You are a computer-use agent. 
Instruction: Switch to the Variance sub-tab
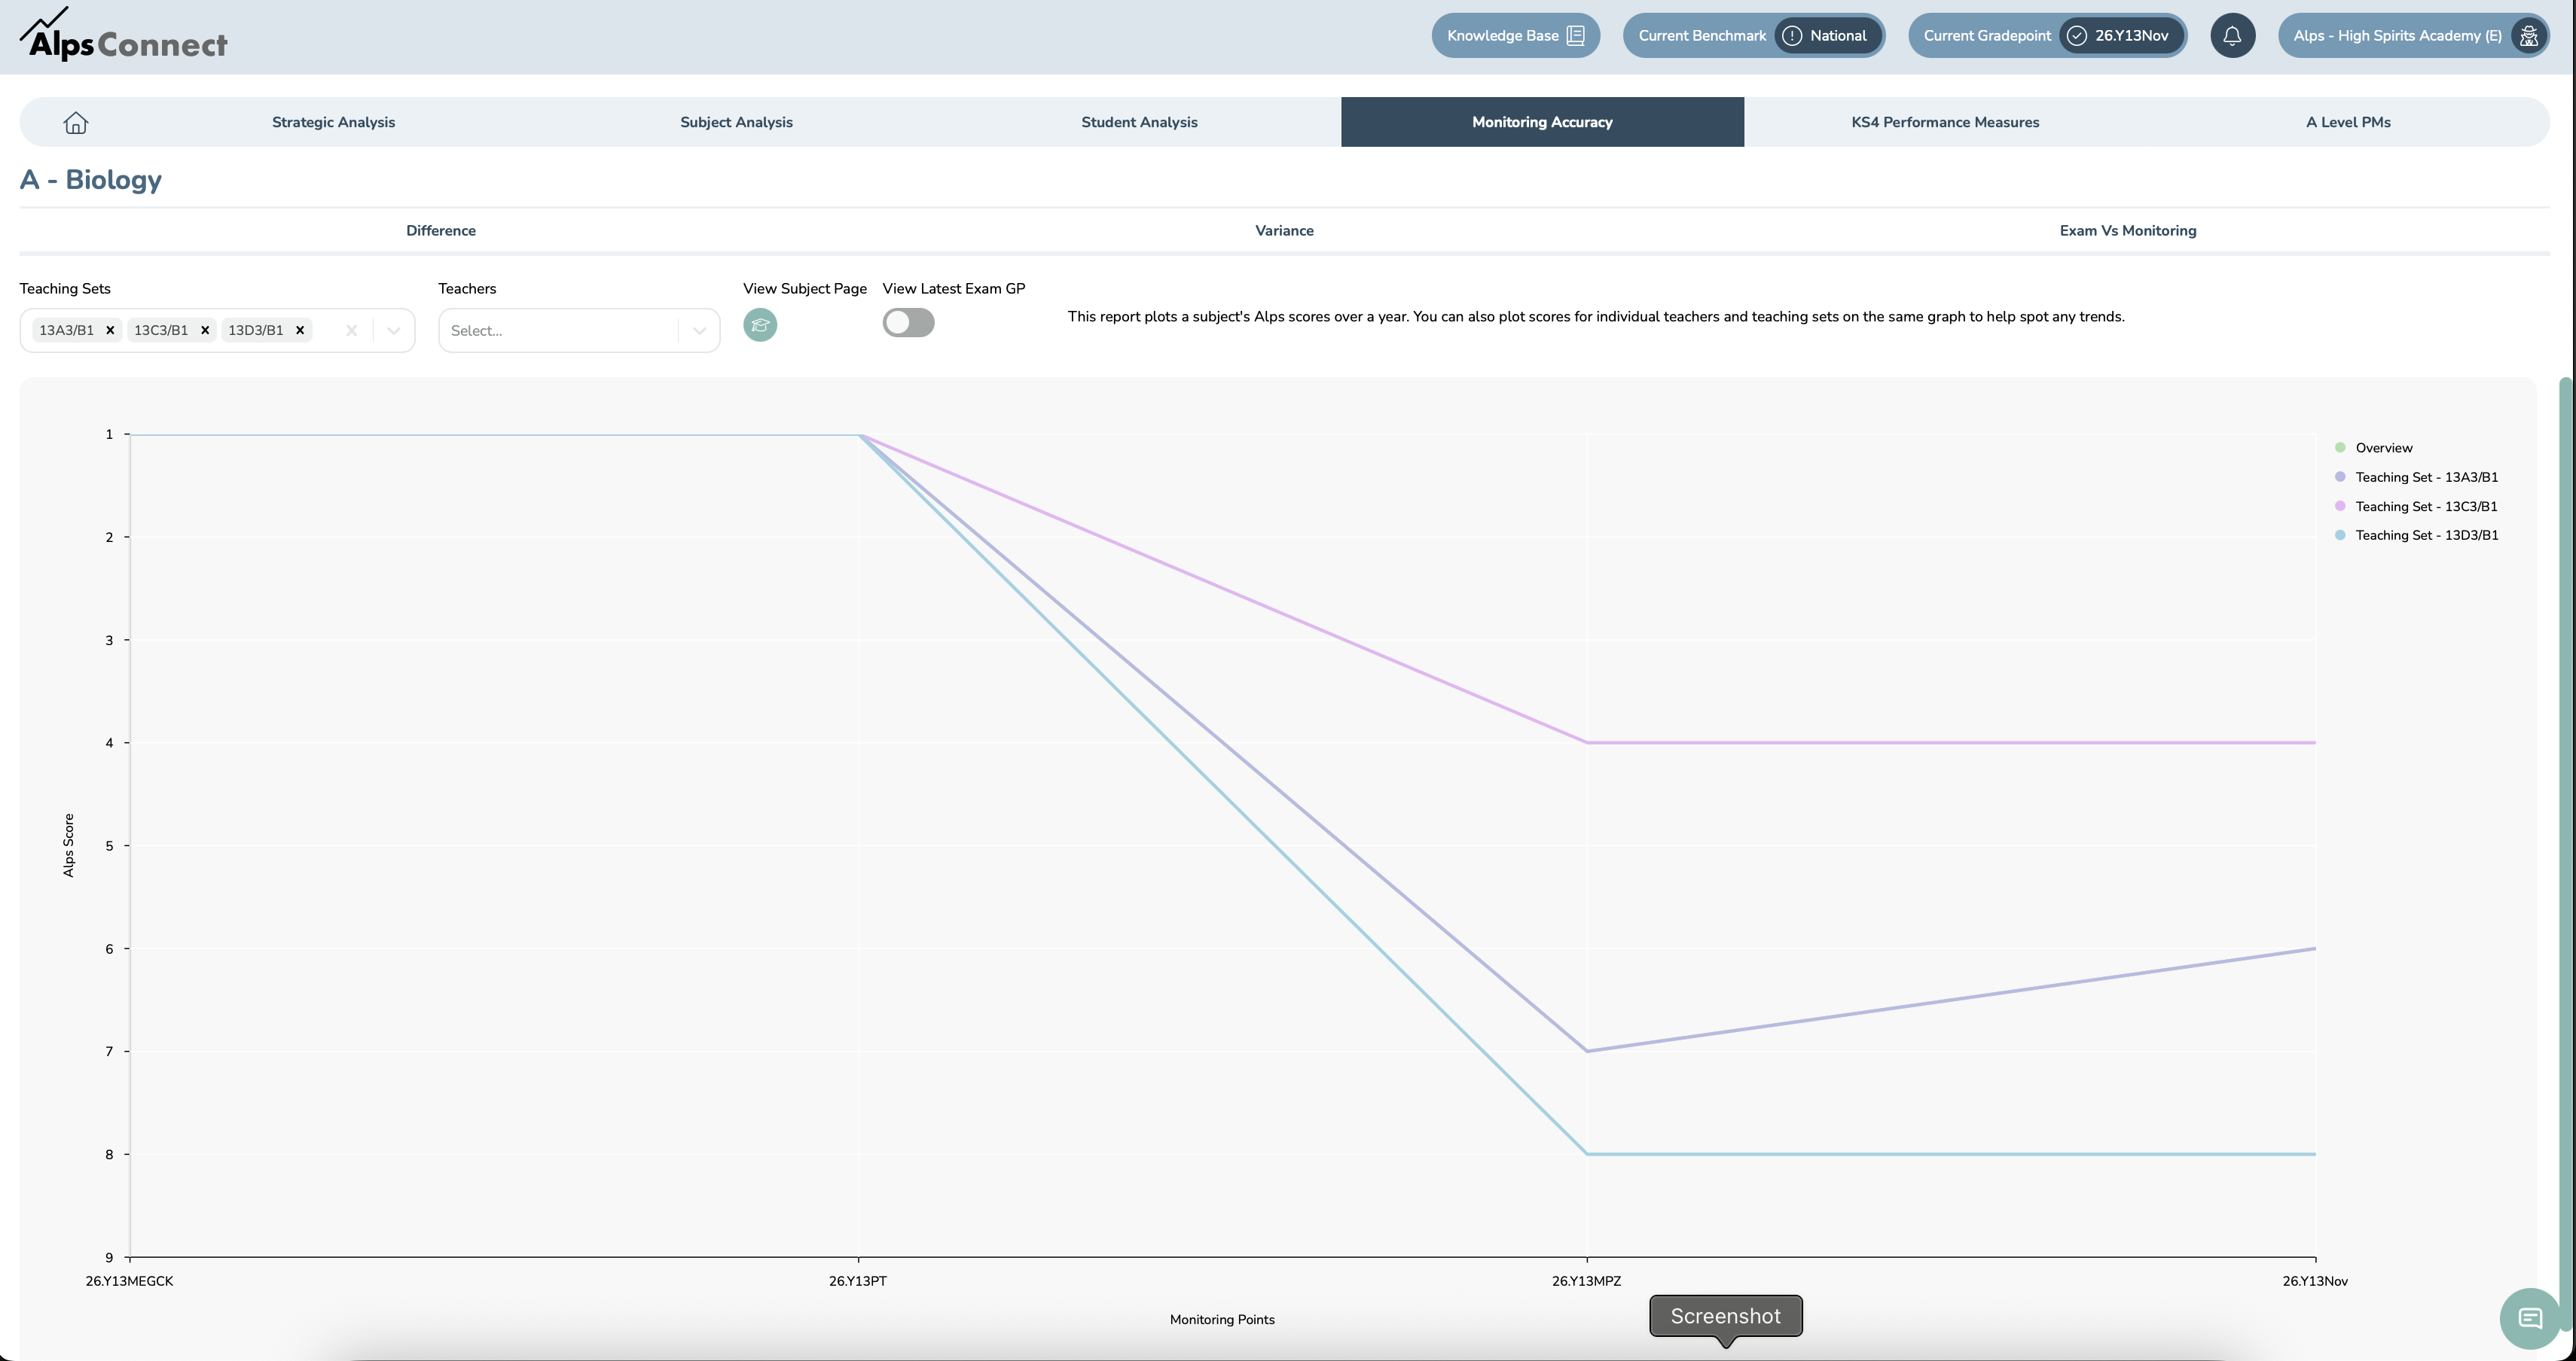[x=1284, y=230]
